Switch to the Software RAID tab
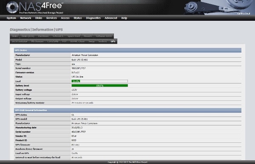The image size is (255, 164). (x=104, y=36)
